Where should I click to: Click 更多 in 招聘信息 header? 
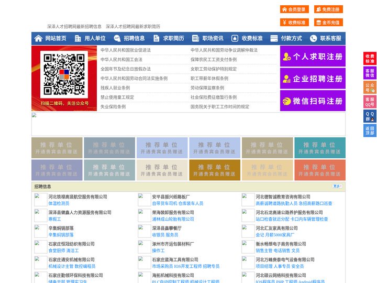click(337, 186)
